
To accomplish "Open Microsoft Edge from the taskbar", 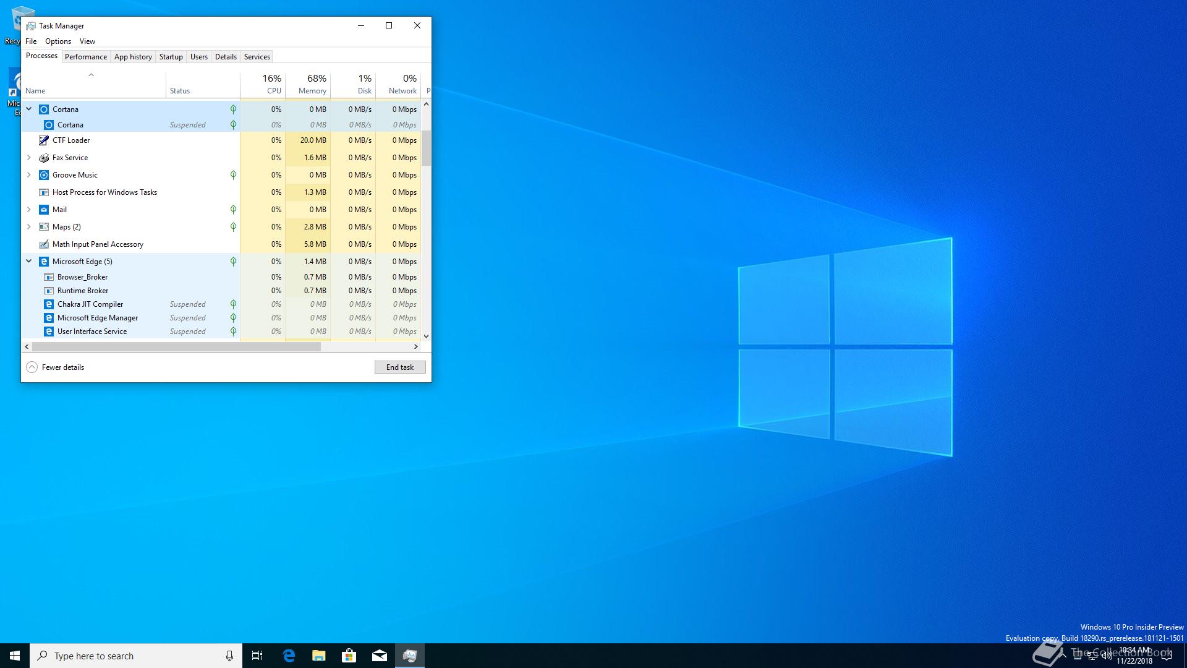I will 289,656.
